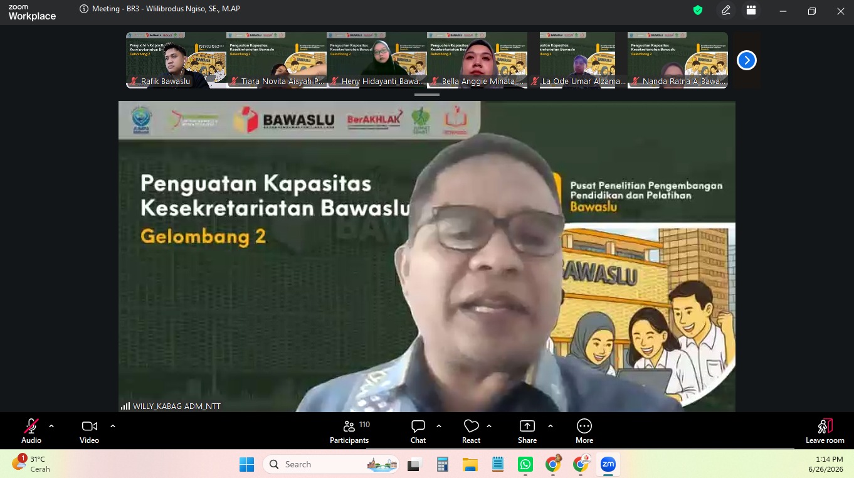Open the share options chevron beside Share
The width and height of the screenshot is (854, 478).
(x=551, y=426)
